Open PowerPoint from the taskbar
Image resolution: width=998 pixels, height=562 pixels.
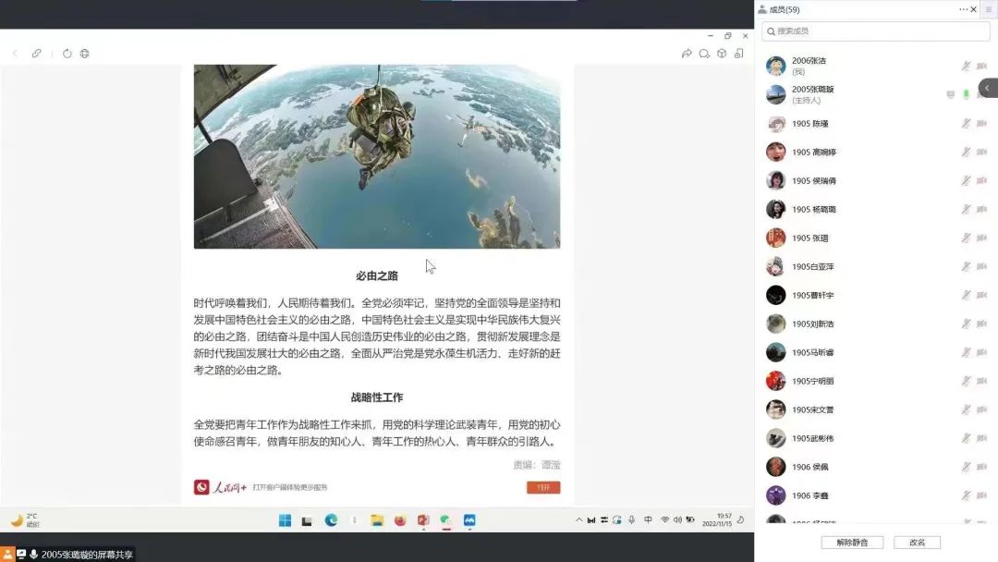point(423,520)
